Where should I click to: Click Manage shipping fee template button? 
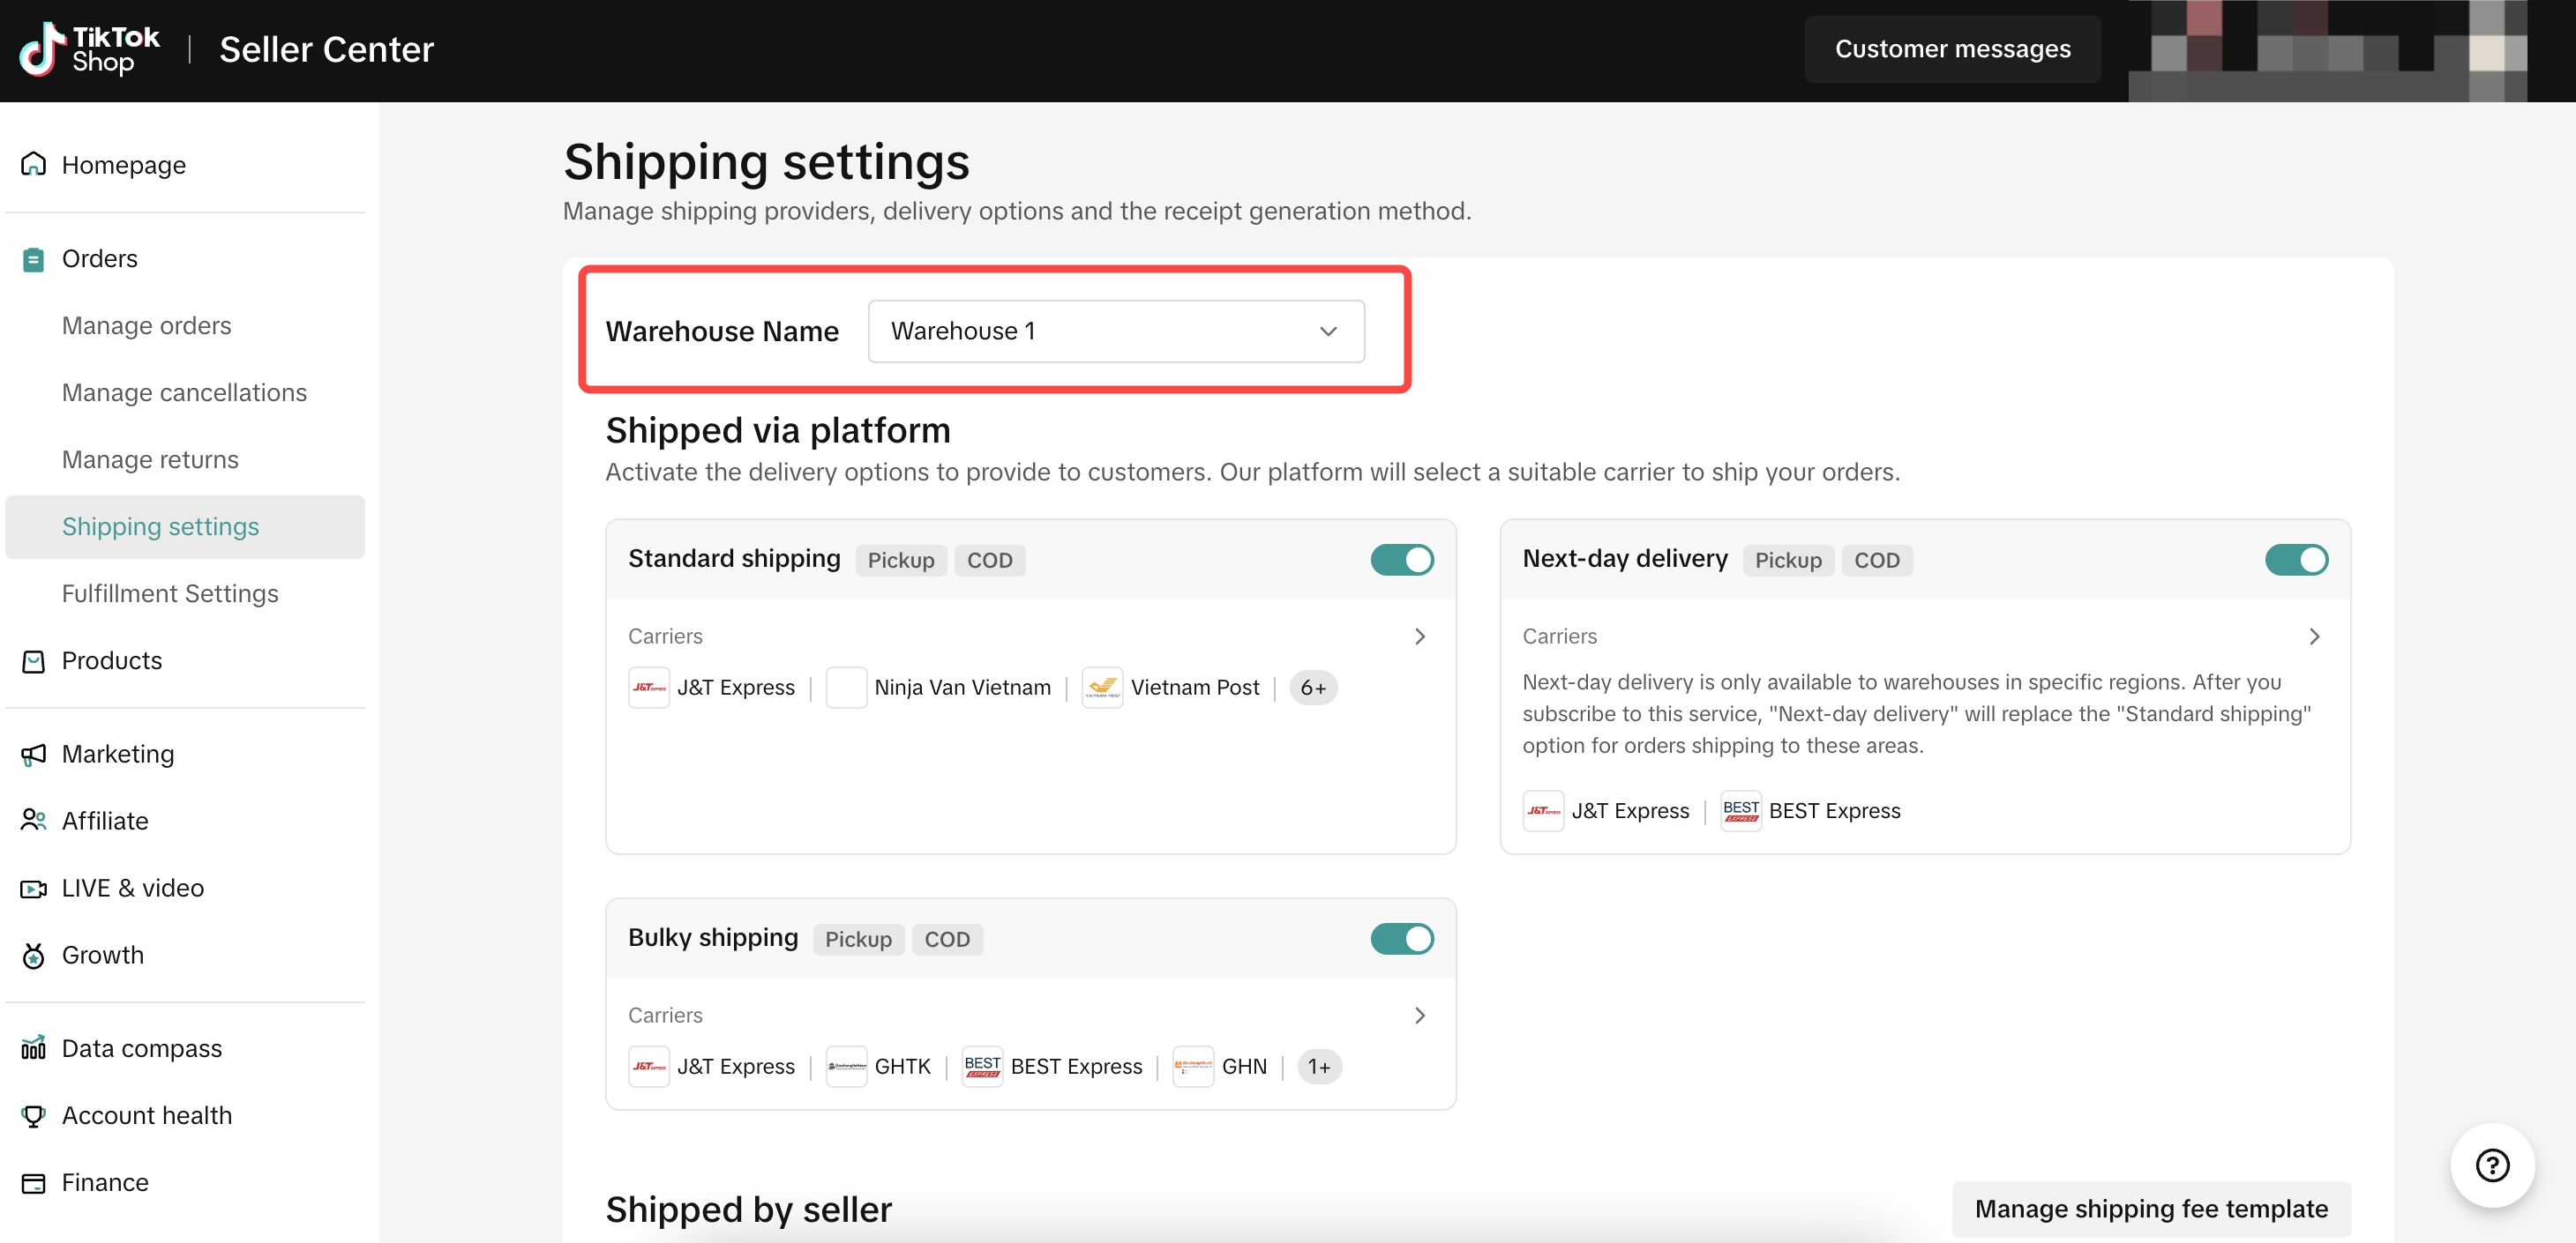click(x=2150, y=1209)
